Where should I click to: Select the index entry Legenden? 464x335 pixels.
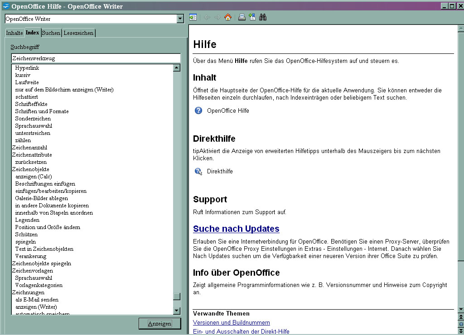27,220
